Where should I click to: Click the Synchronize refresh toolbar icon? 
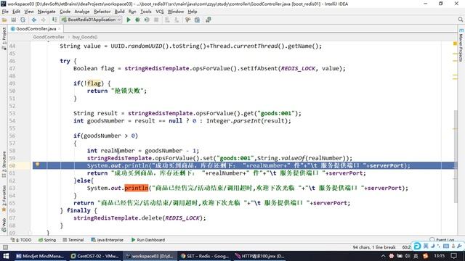pyautogui.click(x=23, y=20)
